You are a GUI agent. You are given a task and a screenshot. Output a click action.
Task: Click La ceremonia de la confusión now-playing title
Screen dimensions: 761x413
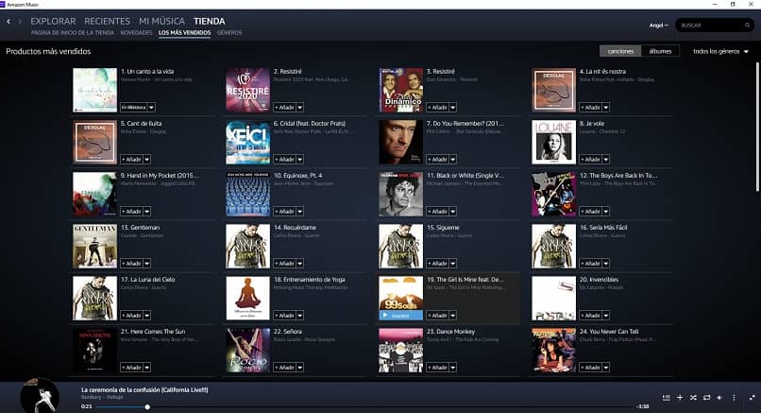(144, 389)
